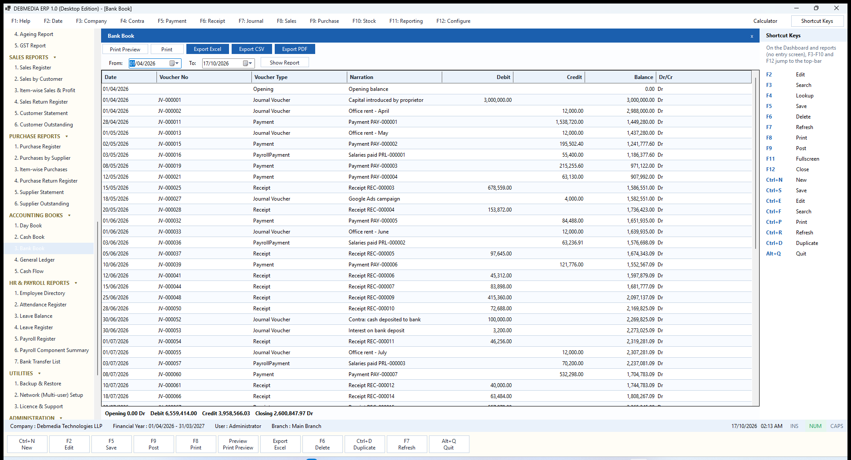Click the report grid vertical scrollbar
This screenshot has width=851, height=460.
tap(756, 163)
